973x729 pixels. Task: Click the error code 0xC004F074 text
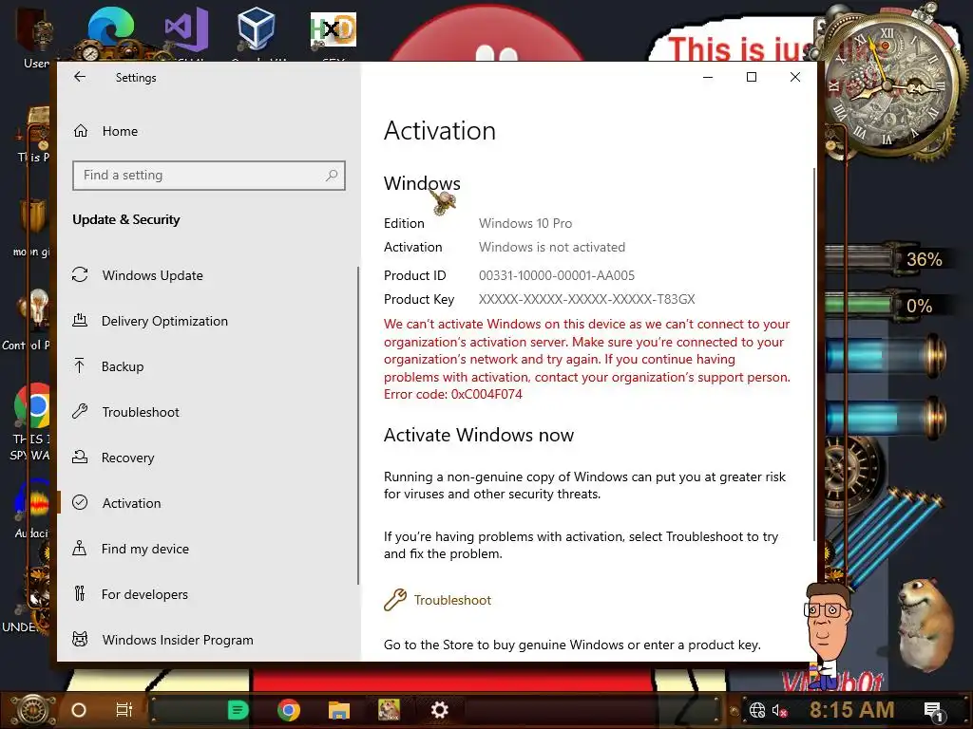coord(486,394)
